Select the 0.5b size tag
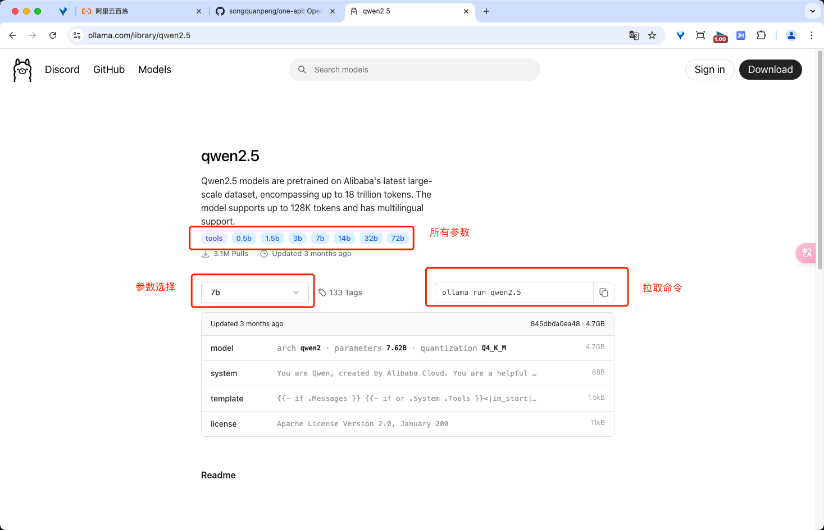 click(244, 238)
